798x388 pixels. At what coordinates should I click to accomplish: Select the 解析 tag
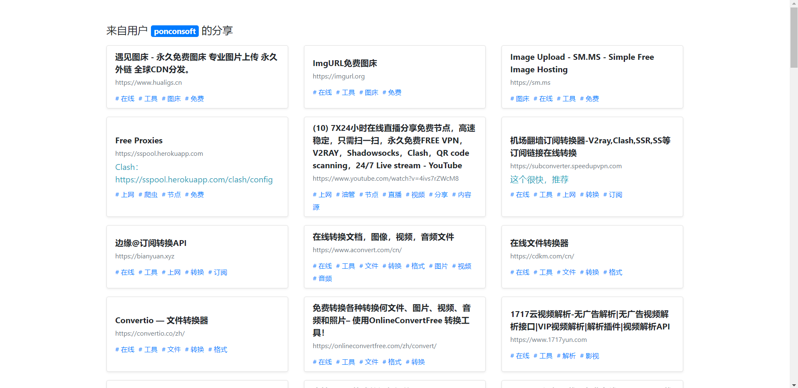coord(566,356)
